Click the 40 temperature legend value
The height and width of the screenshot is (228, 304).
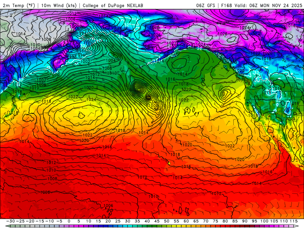(147, 221)
